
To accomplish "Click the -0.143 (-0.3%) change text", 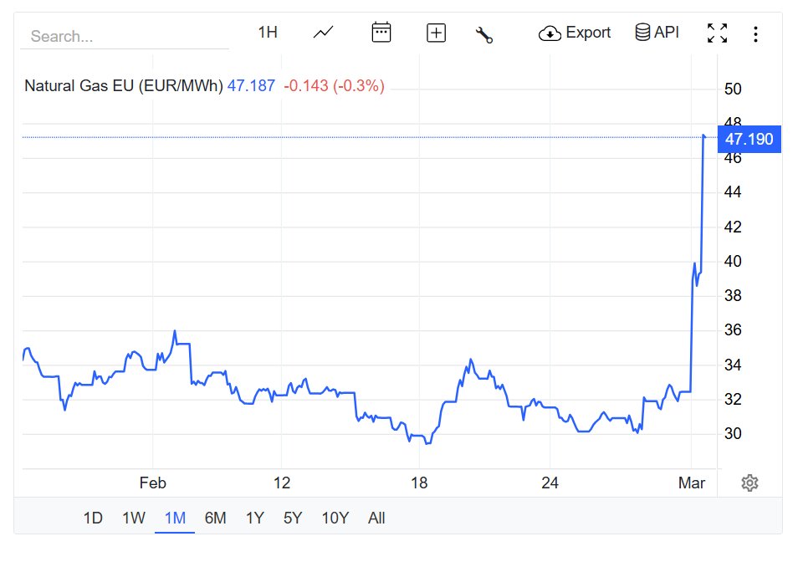I will (x=334, y=85).
